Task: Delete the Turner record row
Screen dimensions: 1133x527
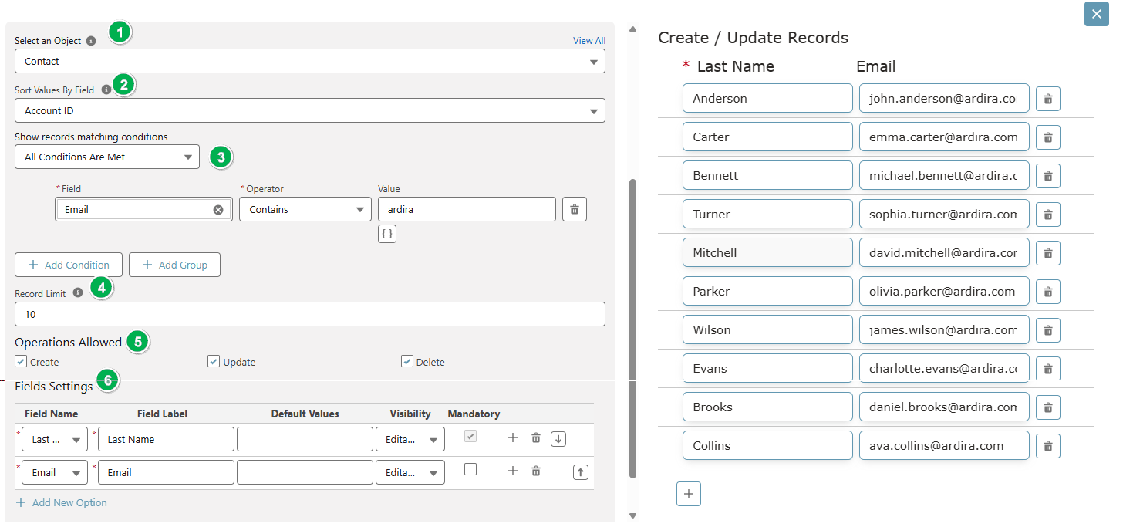Action: (x=1048, y=215)
